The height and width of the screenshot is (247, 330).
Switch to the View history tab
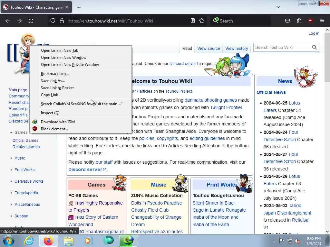[x=237, y=49]
